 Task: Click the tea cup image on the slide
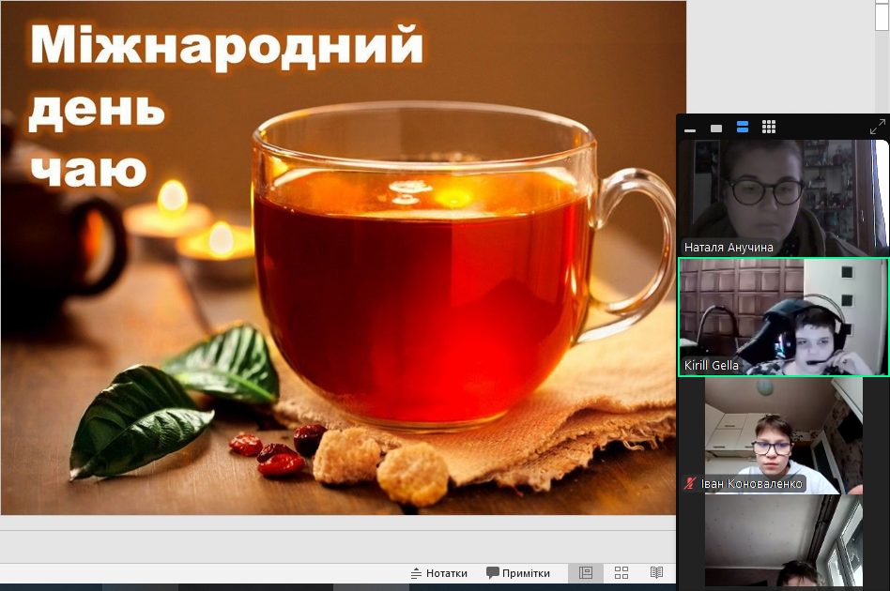(463, 266)
